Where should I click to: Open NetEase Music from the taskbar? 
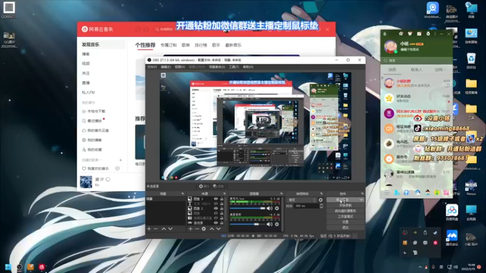pyautogui.click(x=41, y=267)
